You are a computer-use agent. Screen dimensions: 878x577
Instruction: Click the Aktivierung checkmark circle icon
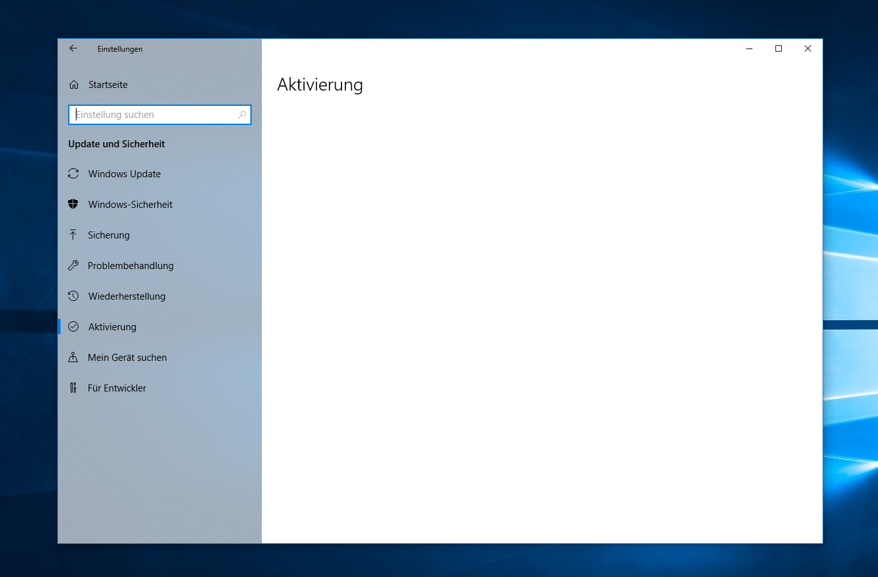click(x=73, y=326)
